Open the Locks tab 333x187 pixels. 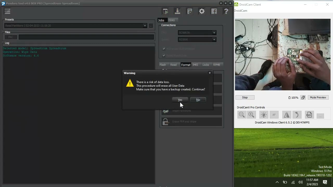[206, 65]
